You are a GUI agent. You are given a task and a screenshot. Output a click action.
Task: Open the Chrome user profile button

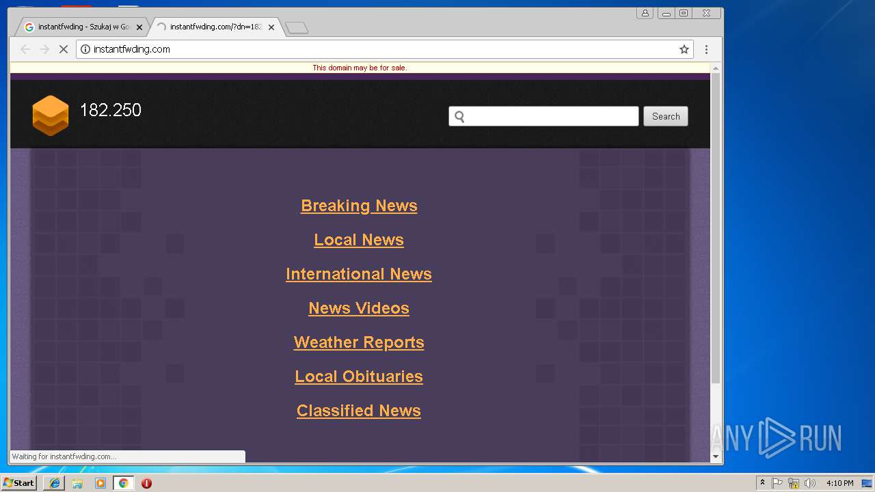645,13
